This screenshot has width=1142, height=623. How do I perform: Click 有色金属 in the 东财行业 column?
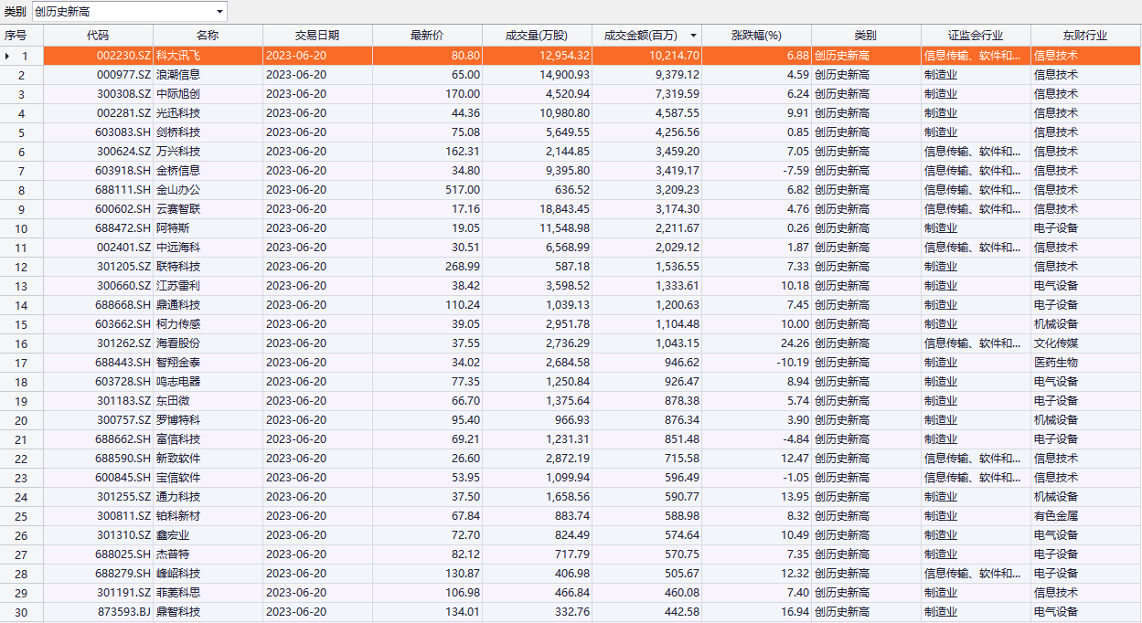coord(1056,516)
